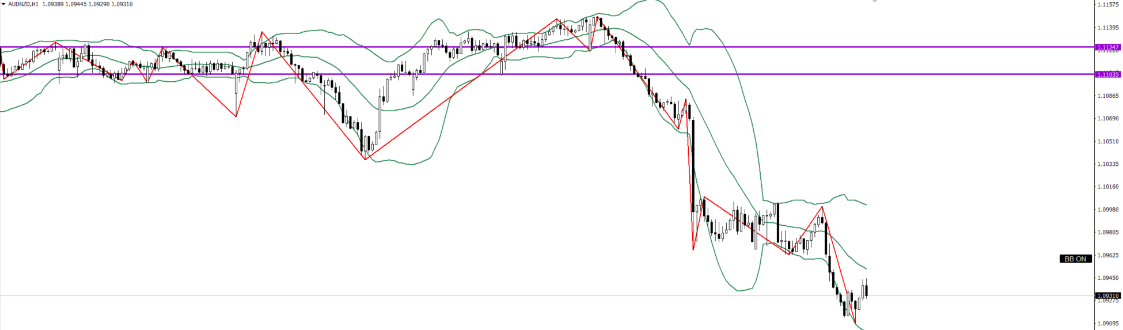Click the last candlestick on the chart
The height and width of the screenshot is (330, 1123).
[x=867, y=290]
